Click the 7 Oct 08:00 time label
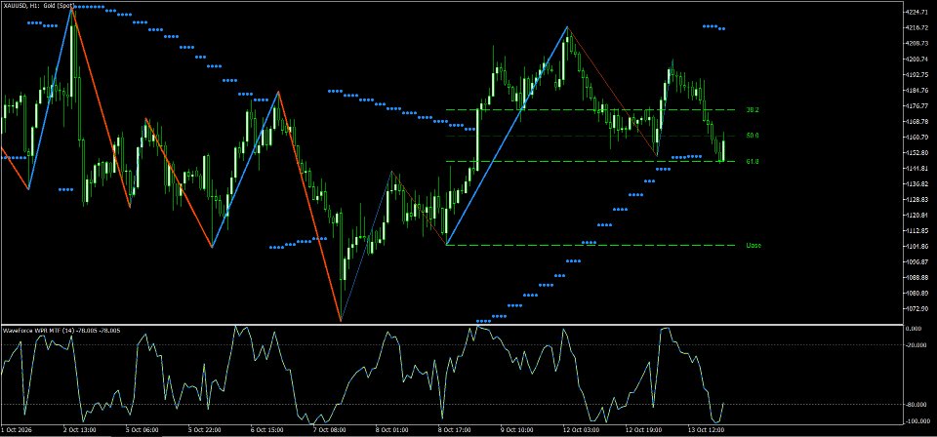The height and width of the screenshot is (437, 937). (329, 429)
